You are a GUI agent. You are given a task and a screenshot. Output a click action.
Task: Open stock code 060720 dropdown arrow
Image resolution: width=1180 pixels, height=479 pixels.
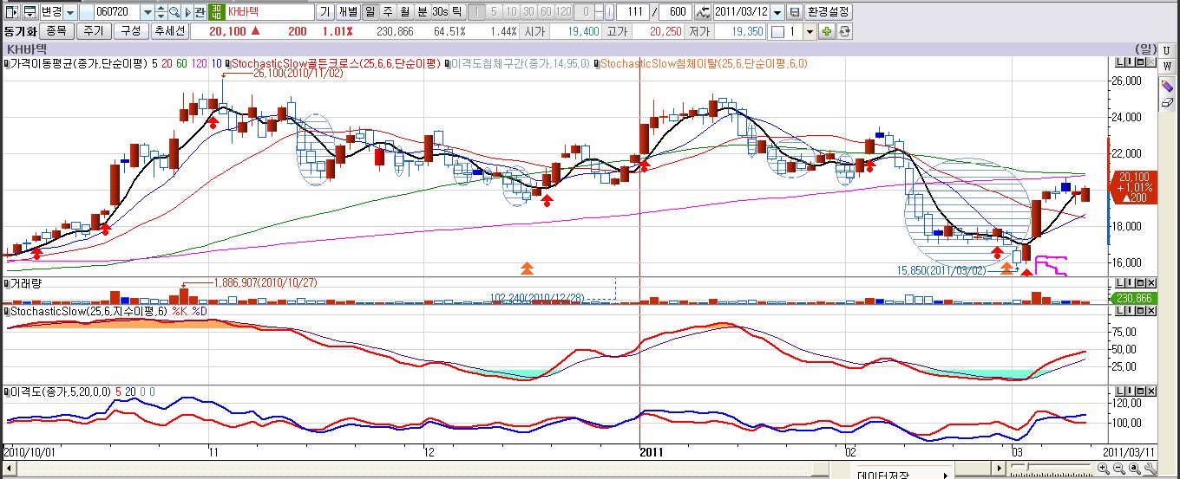pos(147,12)
